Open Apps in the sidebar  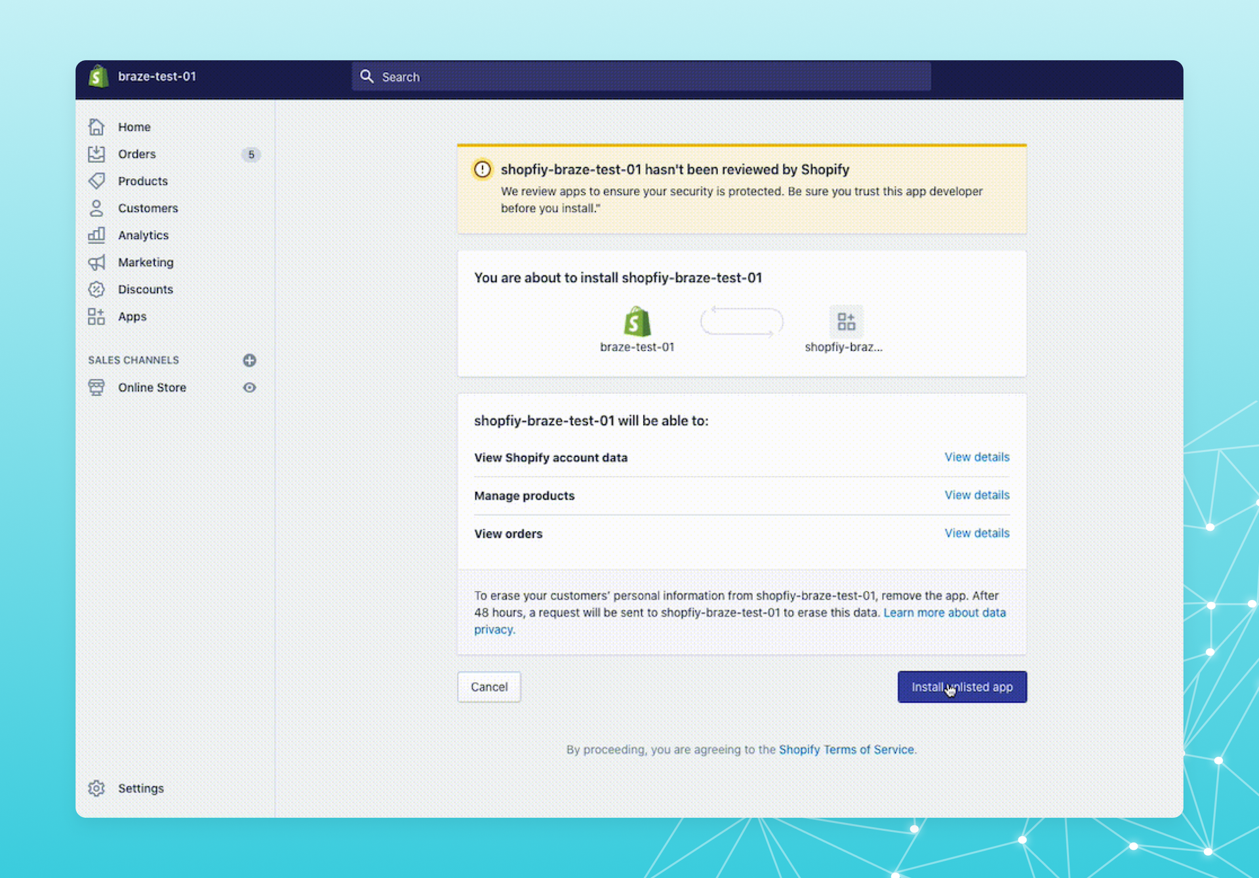click(132, 317)
